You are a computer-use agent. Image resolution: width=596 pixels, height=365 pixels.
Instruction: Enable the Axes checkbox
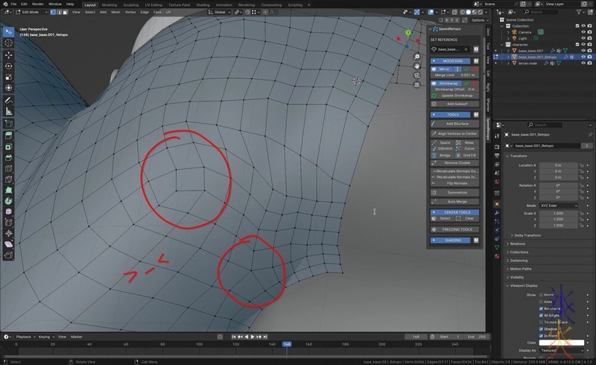541,301
